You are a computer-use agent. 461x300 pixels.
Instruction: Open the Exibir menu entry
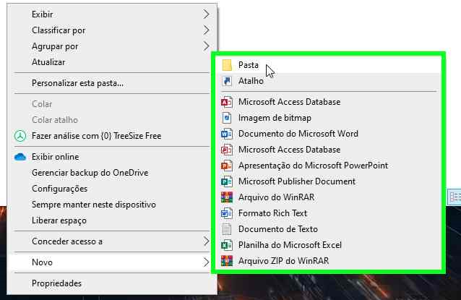(x=112, y=14)
